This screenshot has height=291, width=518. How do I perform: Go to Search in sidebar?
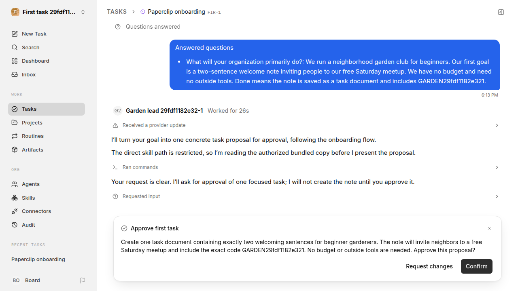(47, 48)
